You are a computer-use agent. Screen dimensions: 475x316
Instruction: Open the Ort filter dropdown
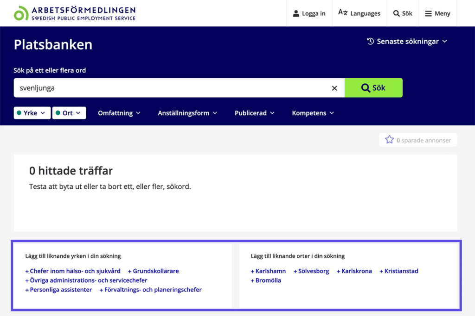pyautogui.click(x=69, y=113)
